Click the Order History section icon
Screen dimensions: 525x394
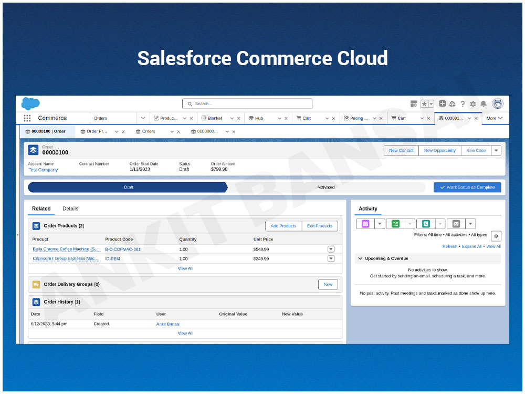point(36,302)
